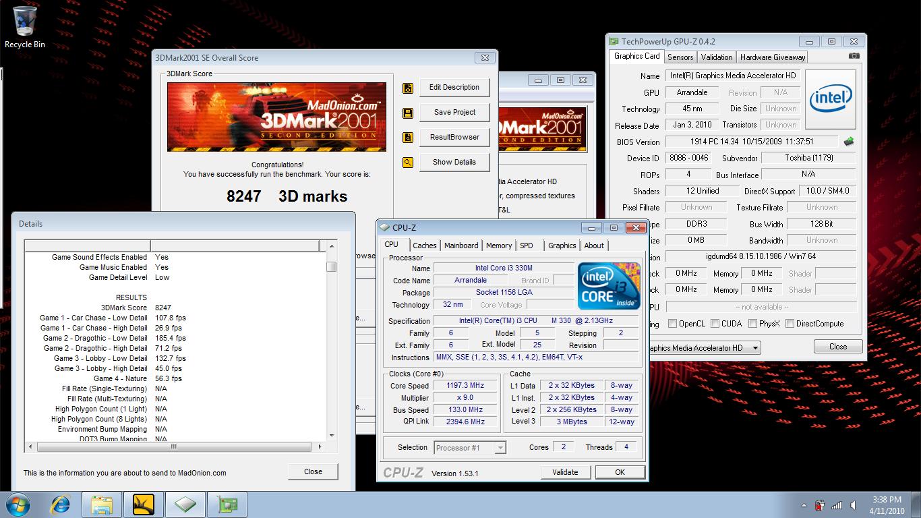Click the Shaders '12 Unified' field in GPU-Z
This screenshot has width=921, height=518.
click(x=703, y=191)
